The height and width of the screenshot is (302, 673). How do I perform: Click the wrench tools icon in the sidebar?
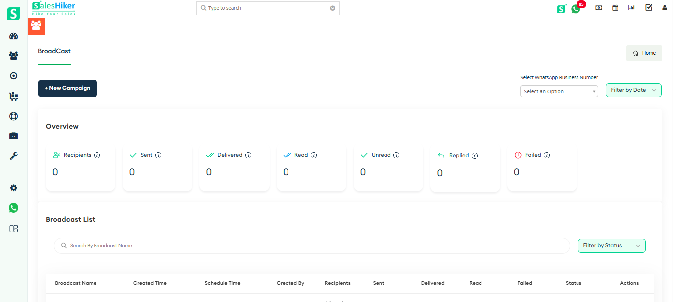[13, 156]
